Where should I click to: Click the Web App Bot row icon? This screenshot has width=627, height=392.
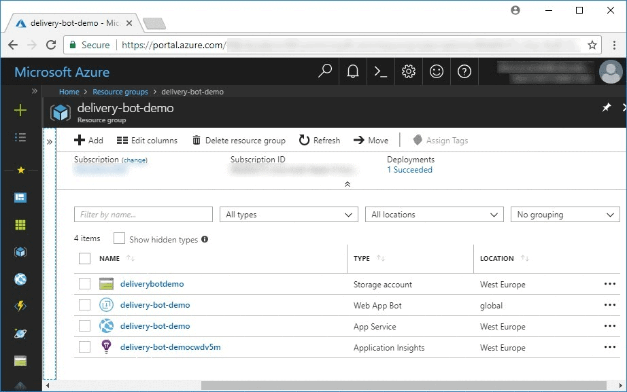pyautogui.click(x=106, y=305)
